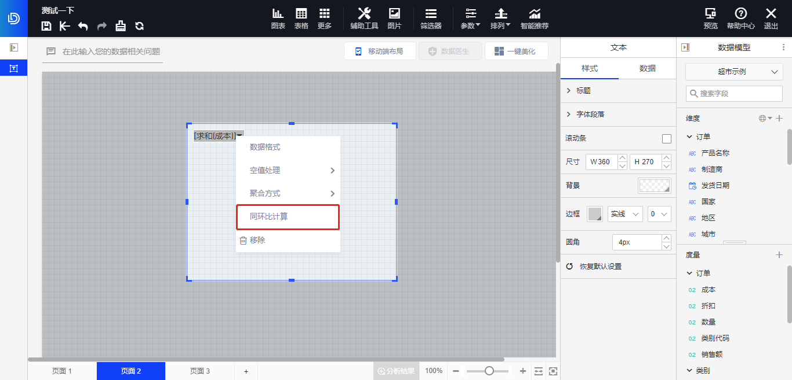This screenshot has height=380, width=792.
Task: Click the save icon in top toolbar
Action: pyautogui.click(x=46, y=25)
